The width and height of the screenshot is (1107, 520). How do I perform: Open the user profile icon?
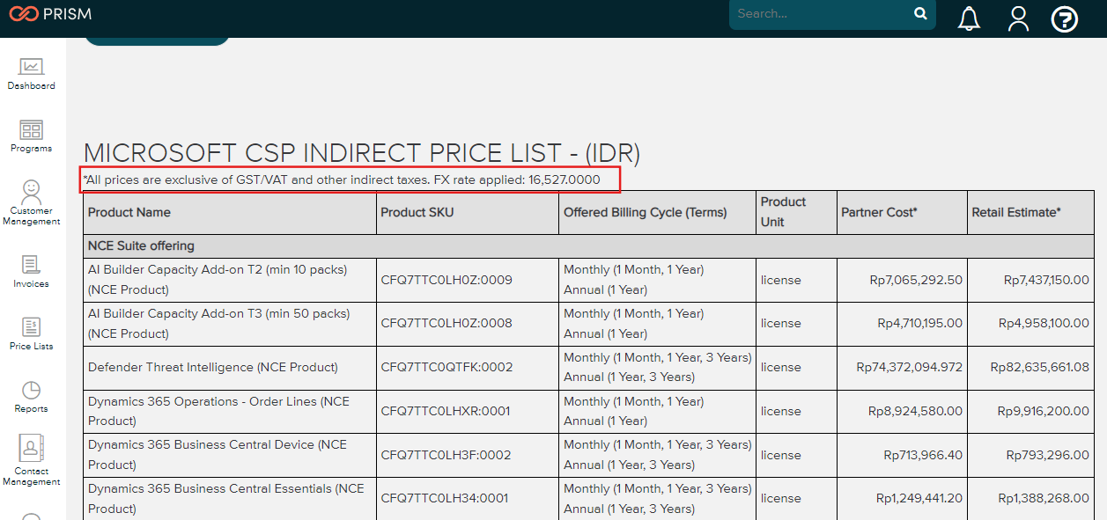tap(1018, 18)
